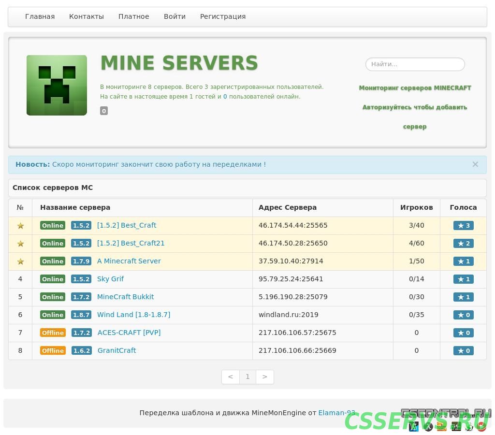495x435 pixels.
Task: Open the Wind Land [1.8-1.8.7] server link
Action: point(133,315)
